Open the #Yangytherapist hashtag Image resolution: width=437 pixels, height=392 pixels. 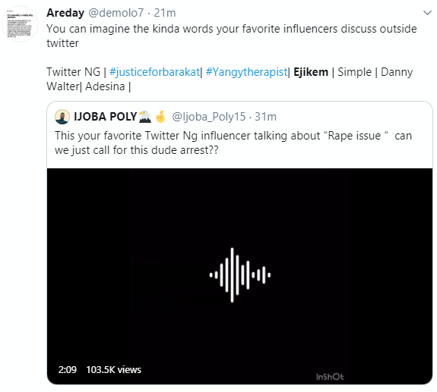pos(246,72)
